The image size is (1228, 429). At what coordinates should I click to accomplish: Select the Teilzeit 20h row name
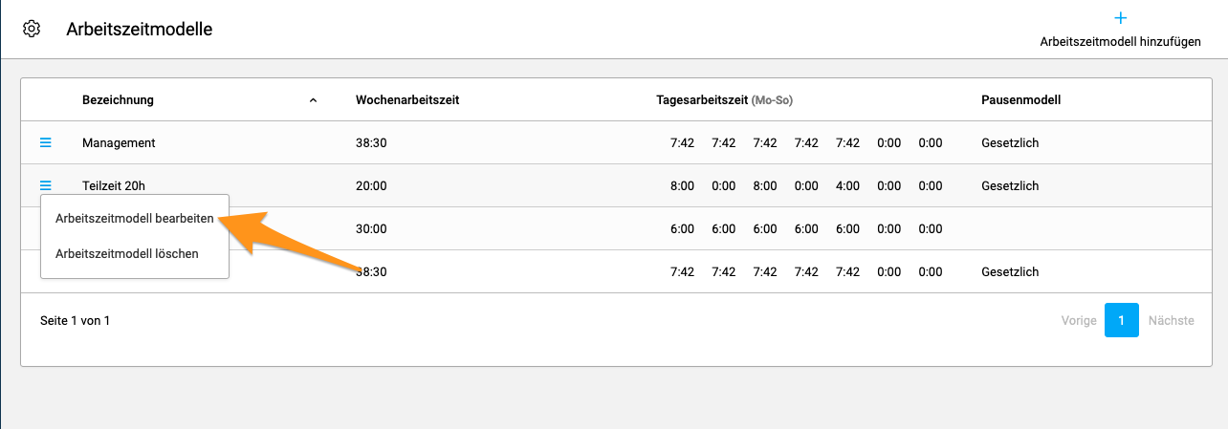(116, 186)
